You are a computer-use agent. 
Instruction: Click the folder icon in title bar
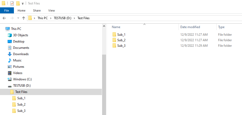coord(4,3)
